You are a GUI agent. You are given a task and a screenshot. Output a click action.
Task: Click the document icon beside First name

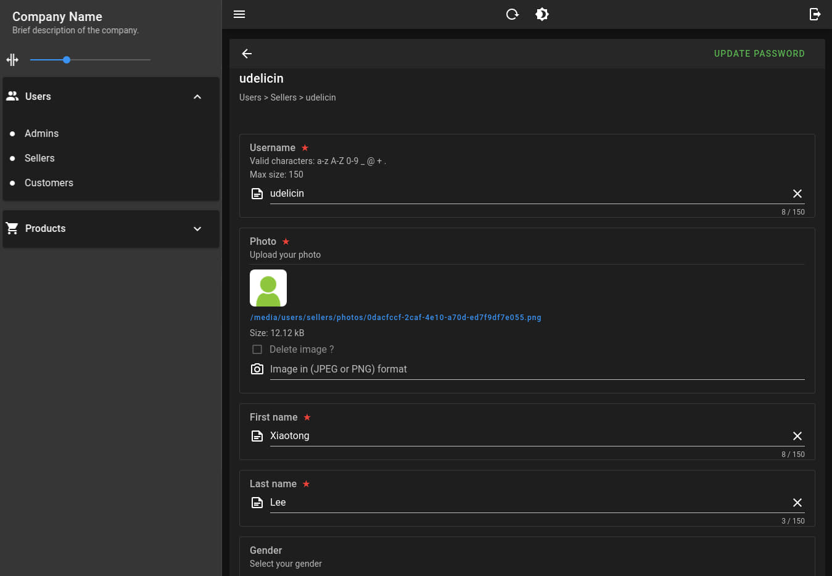pyautogui.click(x=257, y=436)
